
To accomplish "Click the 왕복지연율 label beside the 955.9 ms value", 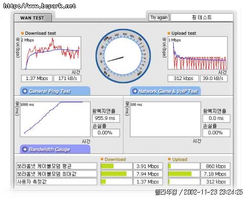I will click(x=104, y=111).
